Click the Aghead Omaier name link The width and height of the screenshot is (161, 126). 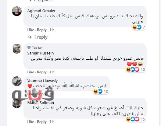tap(41, 11)
